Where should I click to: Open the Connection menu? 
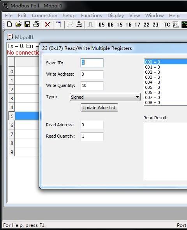pos(44,16)
